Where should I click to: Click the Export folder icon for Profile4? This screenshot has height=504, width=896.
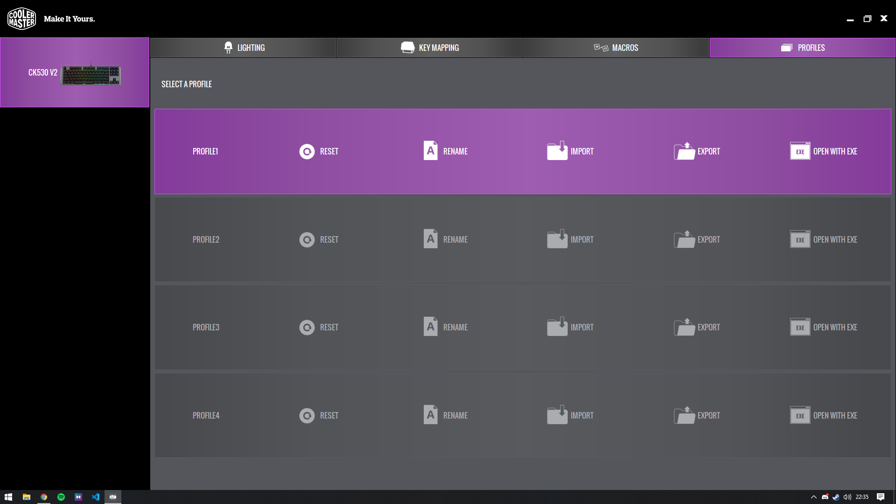click(684, 415)
